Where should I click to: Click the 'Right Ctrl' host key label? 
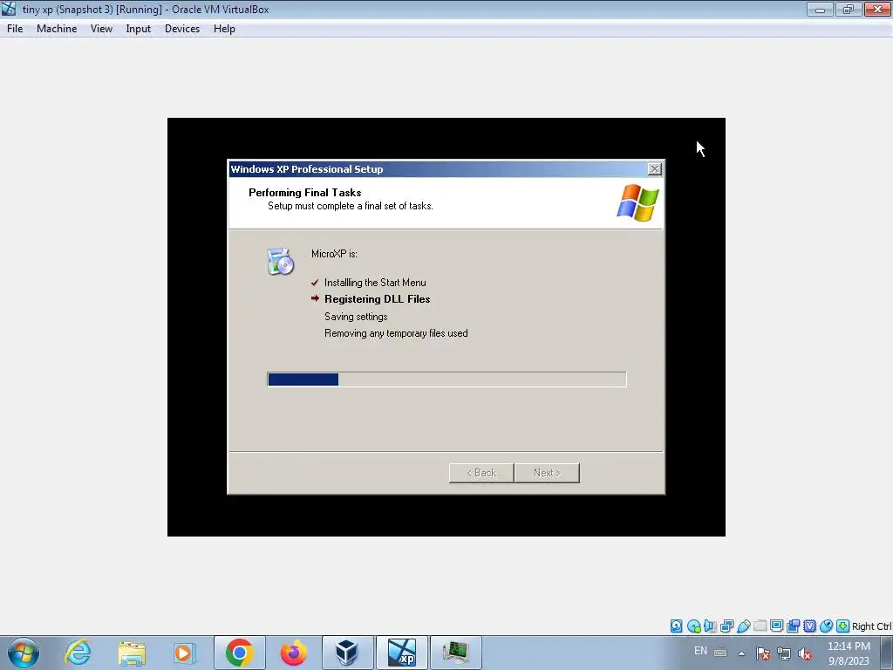click(871, 626)
